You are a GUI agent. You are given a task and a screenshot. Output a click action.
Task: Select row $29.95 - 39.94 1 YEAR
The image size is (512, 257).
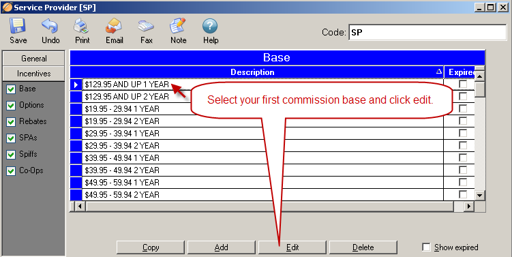(263, 133)
